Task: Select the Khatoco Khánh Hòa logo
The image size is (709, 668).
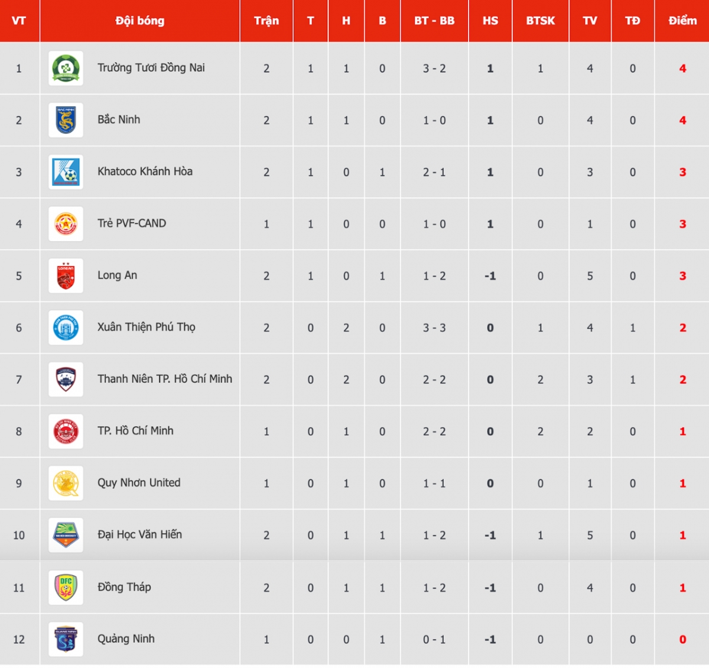Action: 66,172
